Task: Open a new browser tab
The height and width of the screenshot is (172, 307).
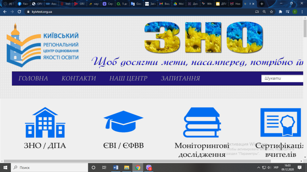Action: 262,4
